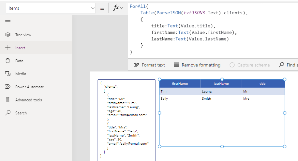This screenshot has width=298, height=161.
Task: Click the title column header
Action: point(262,84)
